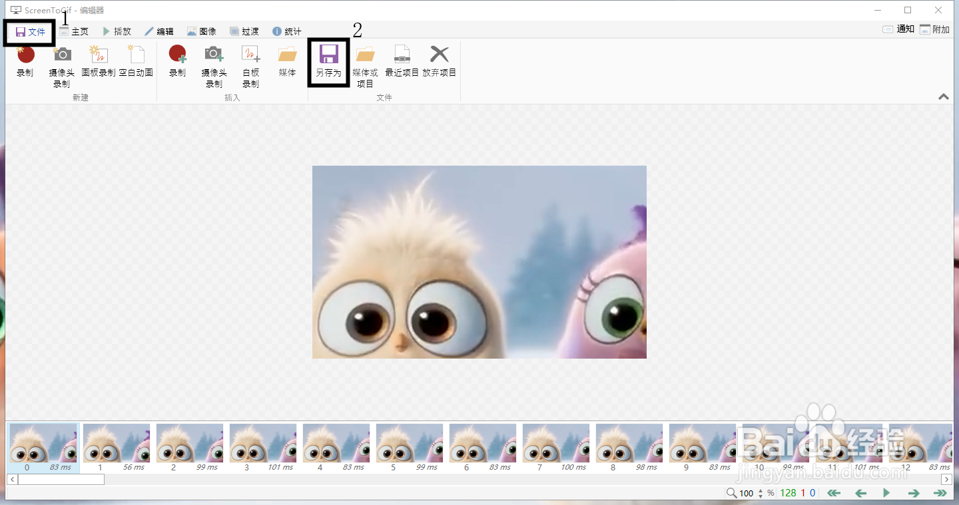Select frame 5 thumbnail
The width and height of the screenshot is (959, 505).
(410, 448)
